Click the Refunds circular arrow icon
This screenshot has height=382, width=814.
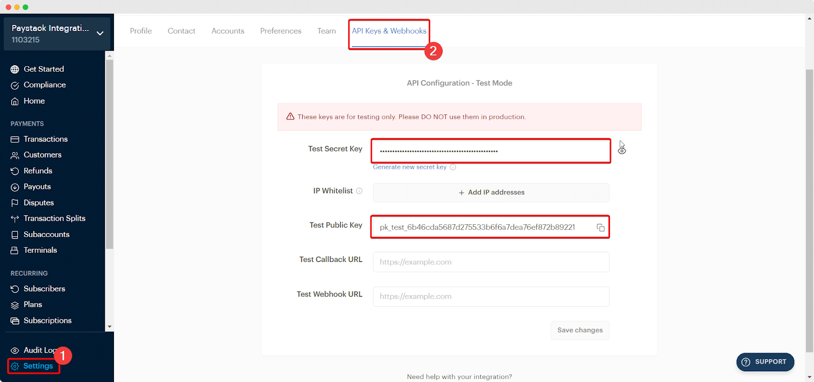[15, 171]
